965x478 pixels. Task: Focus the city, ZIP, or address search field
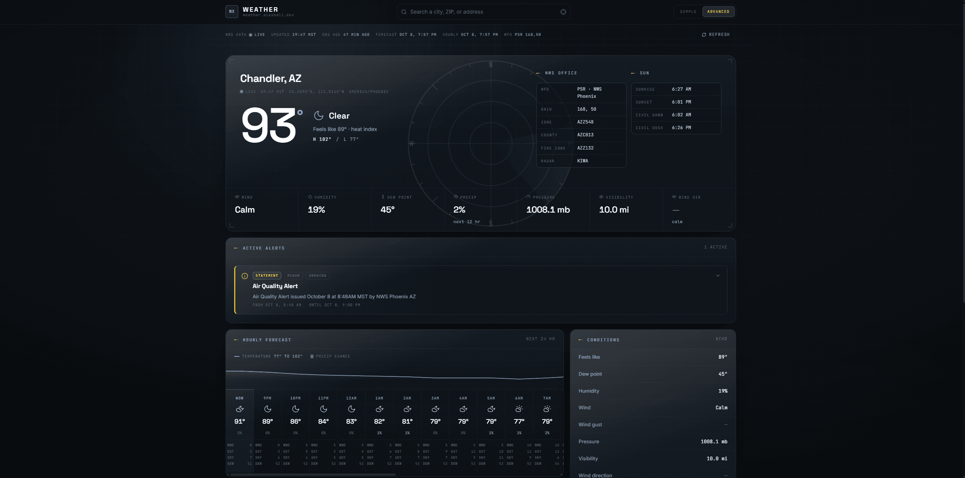(x=483, y=12)
